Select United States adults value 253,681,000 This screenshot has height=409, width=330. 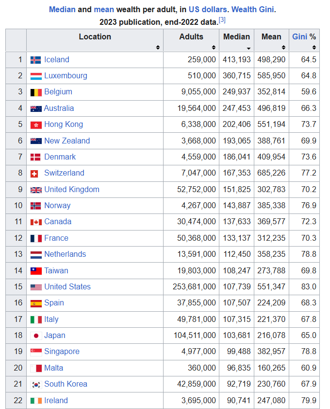[x=194, y=286]
